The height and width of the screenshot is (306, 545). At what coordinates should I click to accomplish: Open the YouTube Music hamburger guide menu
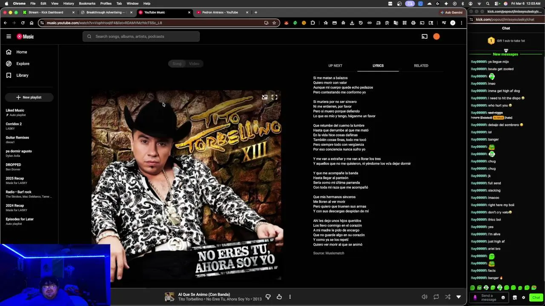click(9, 37)
